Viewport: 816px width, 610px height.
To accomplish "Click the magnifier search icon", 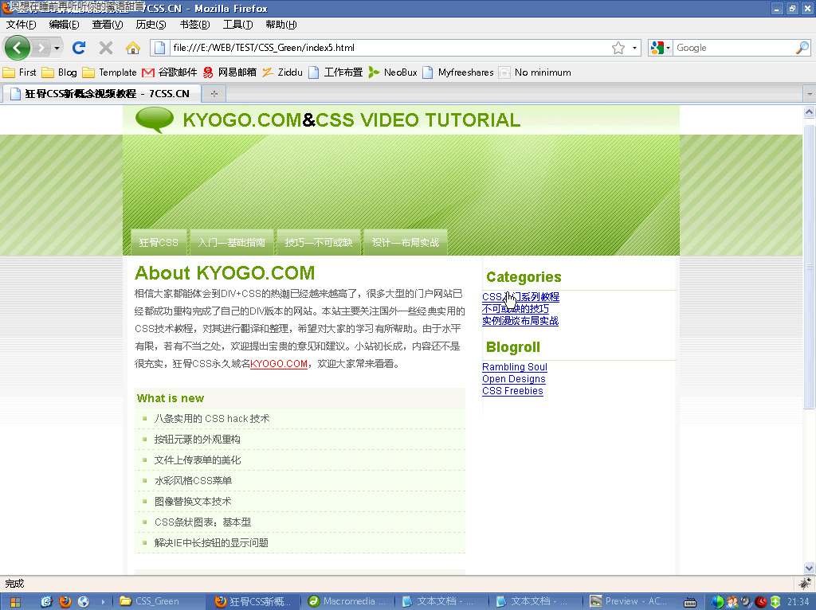I will tap(802, 48).
